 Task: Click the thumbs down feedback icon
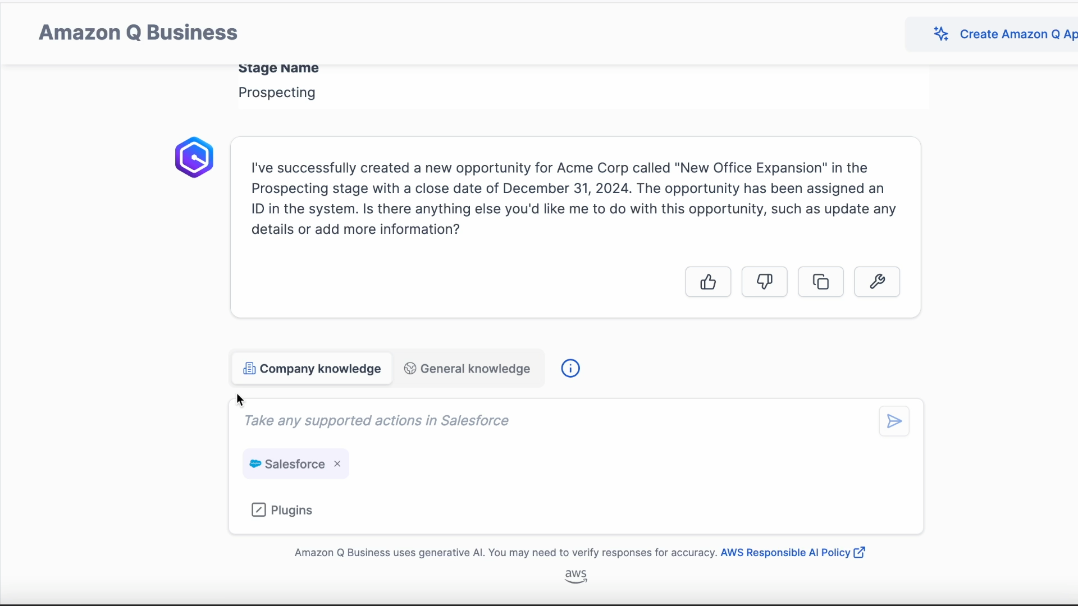point(764,282)
